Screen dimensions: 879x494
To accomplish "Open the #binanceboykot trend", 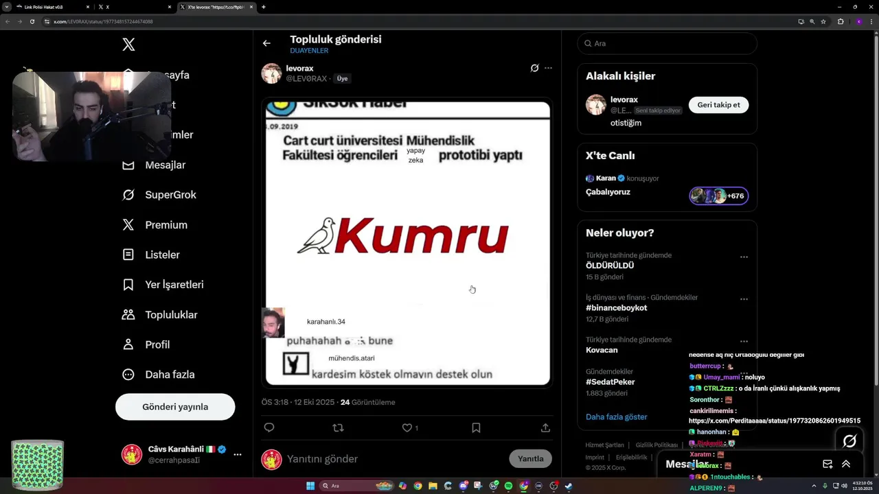I will click(x=616, y=308).
